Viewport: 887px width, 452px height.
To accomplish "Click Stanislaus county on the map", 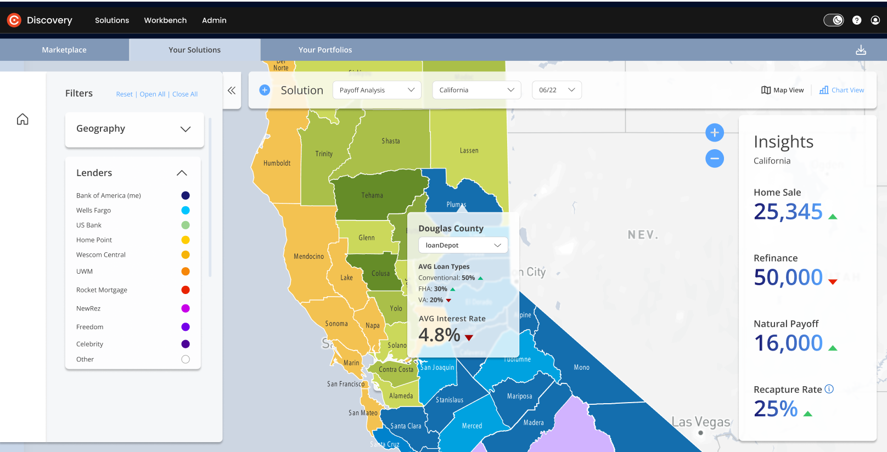I will pyautogui.click(x=450, y=400).
